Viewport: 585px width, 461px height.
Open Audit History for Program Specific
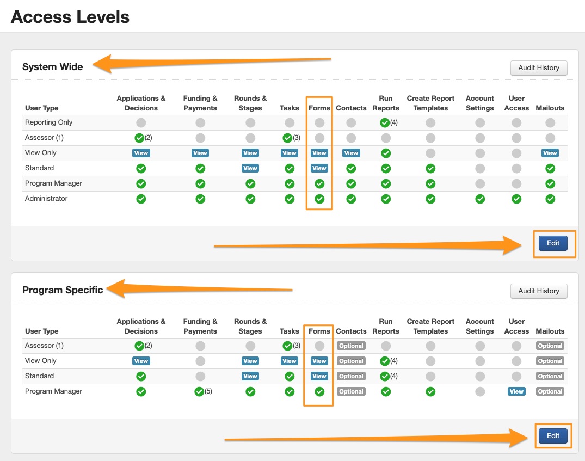[x=538, y=291]
